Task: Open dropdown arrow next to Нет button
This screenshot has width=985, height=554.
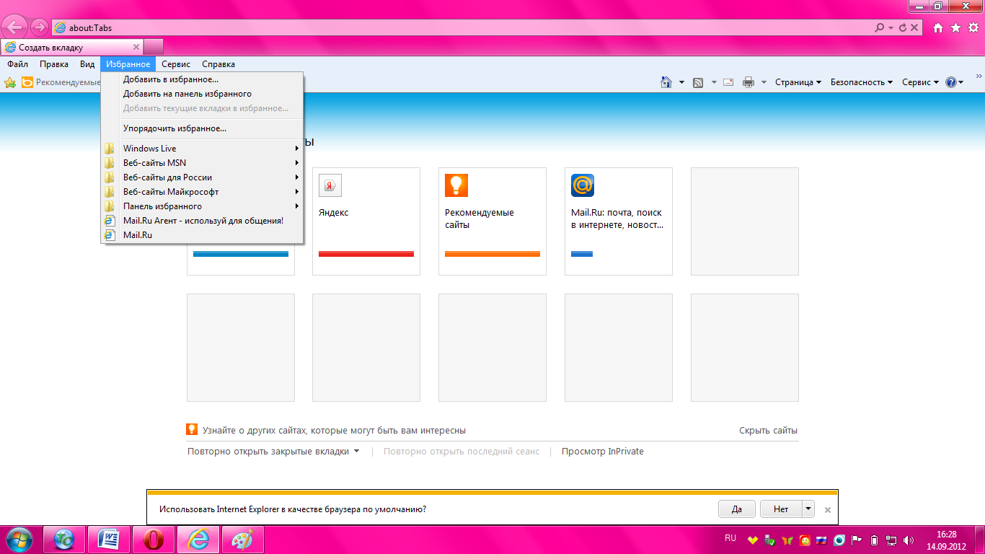Action: (808, 509)
